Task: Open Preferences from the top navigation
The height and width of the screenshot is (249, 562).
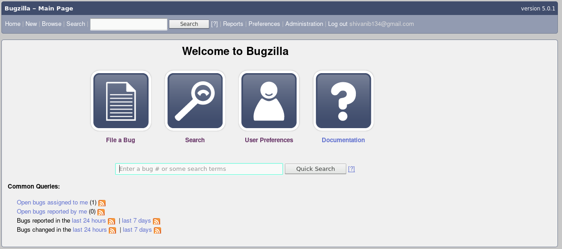Action: [x=264, y=24]
